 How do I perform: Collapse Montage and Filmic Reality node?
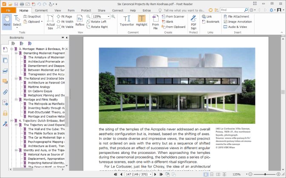(16, 100)
